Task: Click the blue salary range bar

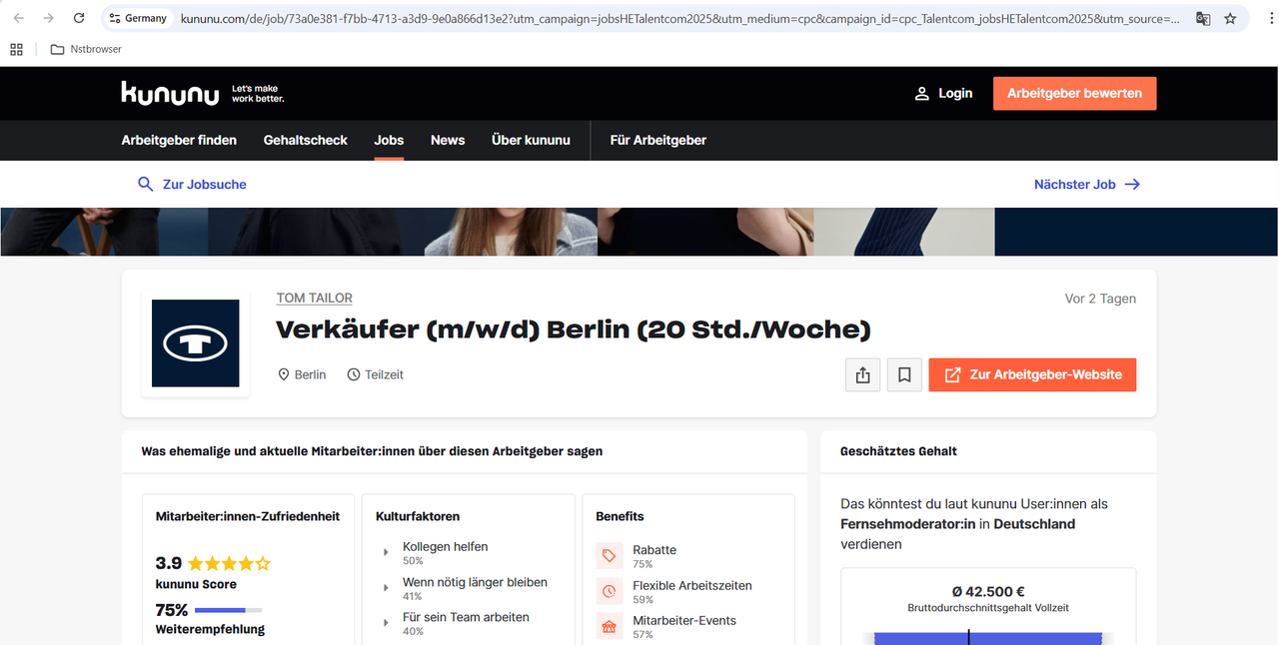Action: (988, 638)
